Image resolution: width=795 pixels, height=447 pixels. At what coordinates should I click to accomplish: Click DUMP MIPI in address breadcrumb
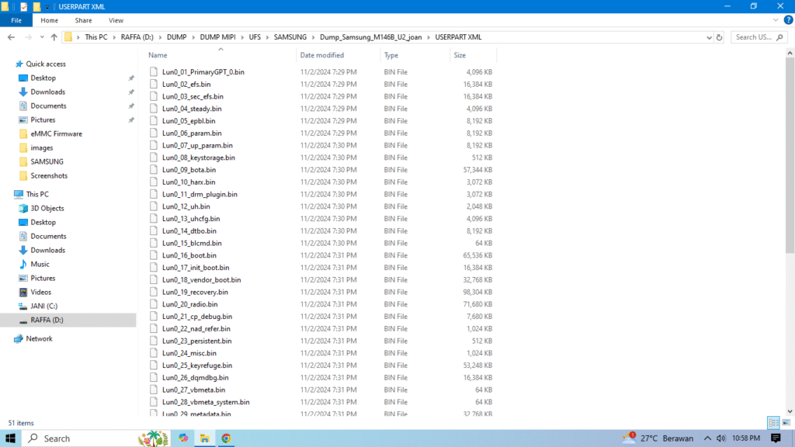[217, 37]
